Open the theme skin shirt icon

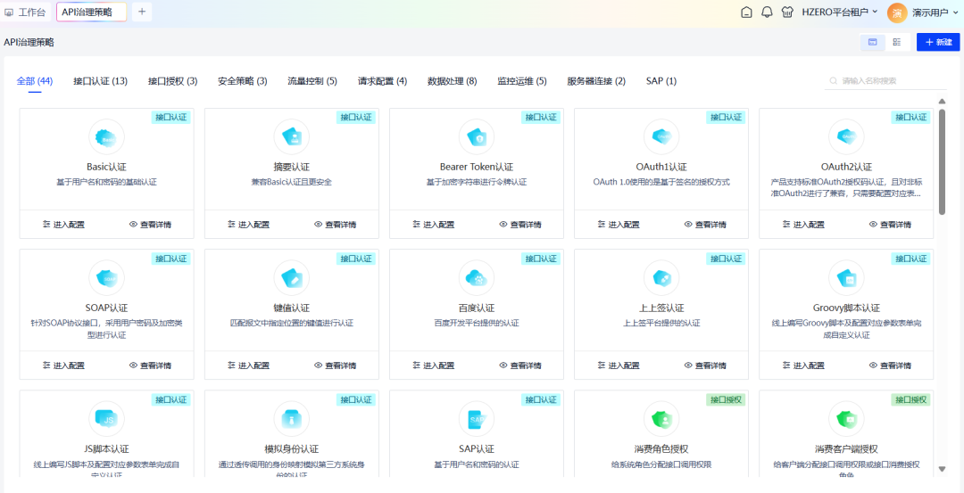786,12
